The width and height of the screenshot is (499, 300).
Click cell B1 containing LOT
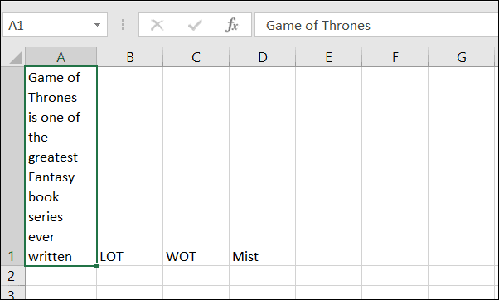pos(130,166)
